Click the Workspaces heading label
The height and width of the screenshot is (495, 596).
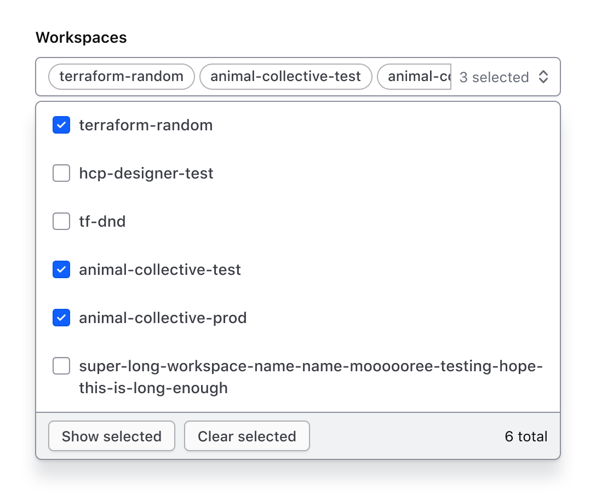coord(81,37)
